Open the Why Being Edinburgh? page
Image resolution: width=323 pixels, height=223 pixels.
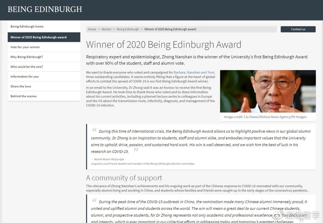click(27, 57)
